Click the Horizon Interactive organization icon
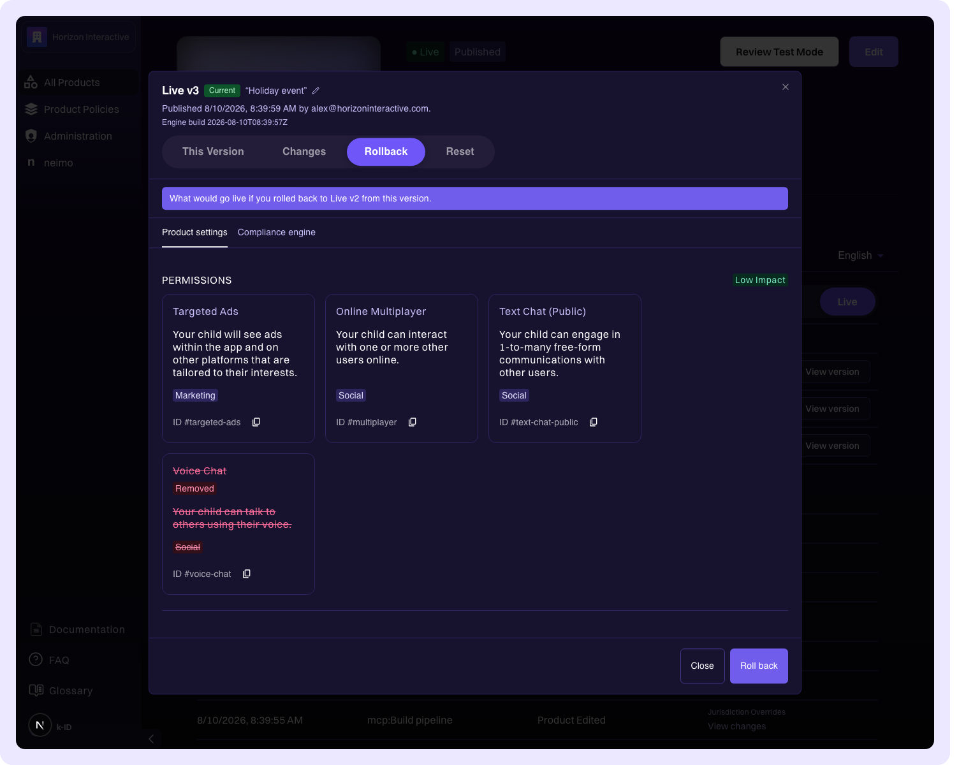This screenshot has height=781, width=966. point(37,37)
